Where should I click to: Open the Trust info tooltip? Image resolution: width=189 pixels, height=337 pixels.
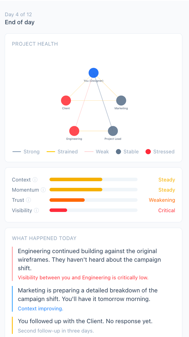tap(28, 200)
